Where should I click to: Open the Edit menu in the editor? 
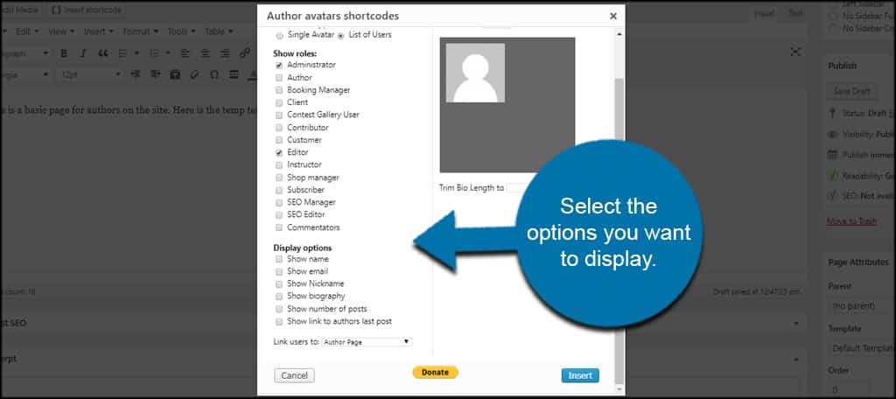[x=27, y=31]
